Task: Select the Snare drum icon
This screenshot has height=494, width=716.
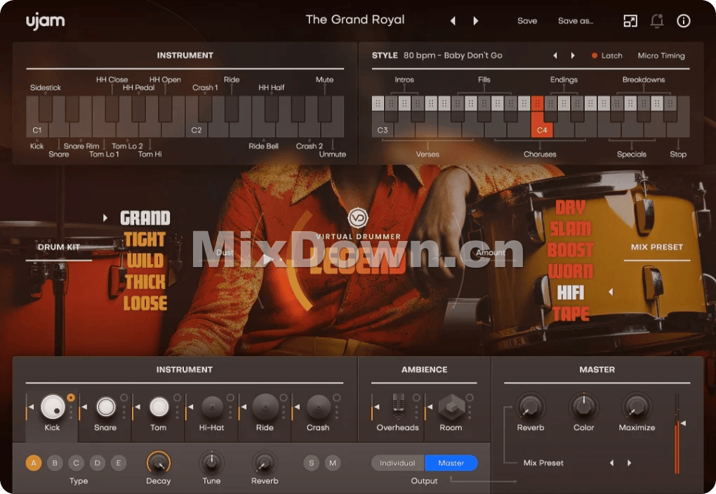Action: [x=106, y=407]
